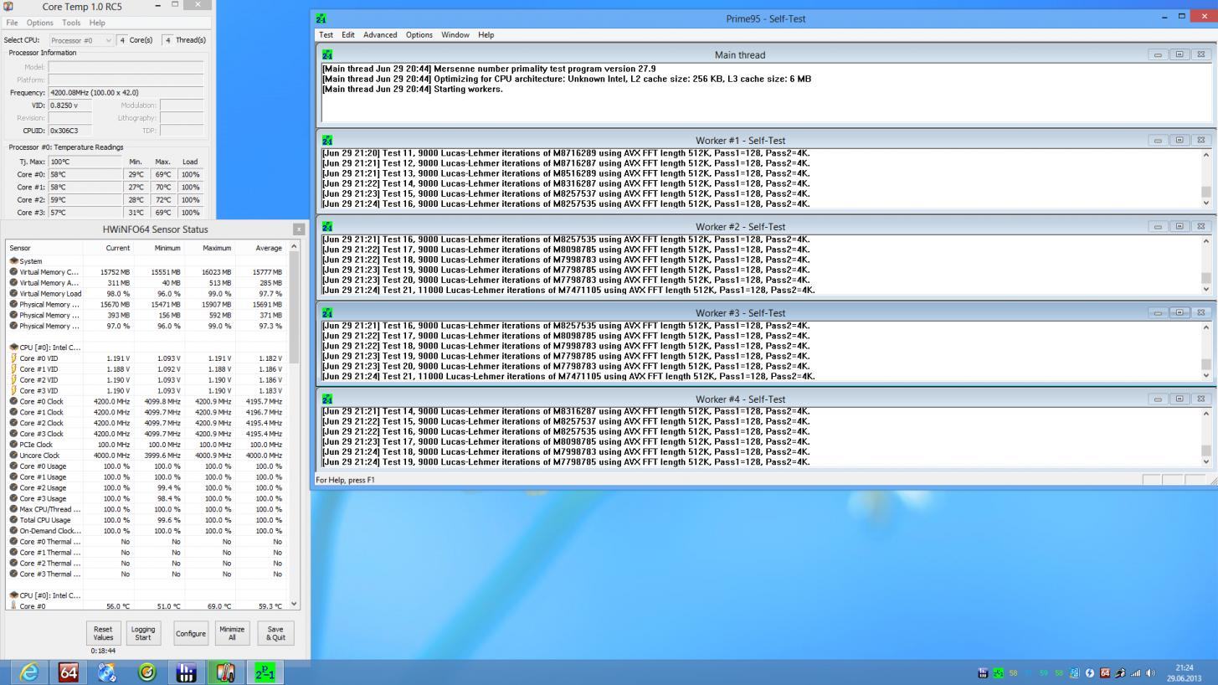Click Reset Values button in HWiNFO64
The image size is (1218, 685).
(x=103, y=633)
